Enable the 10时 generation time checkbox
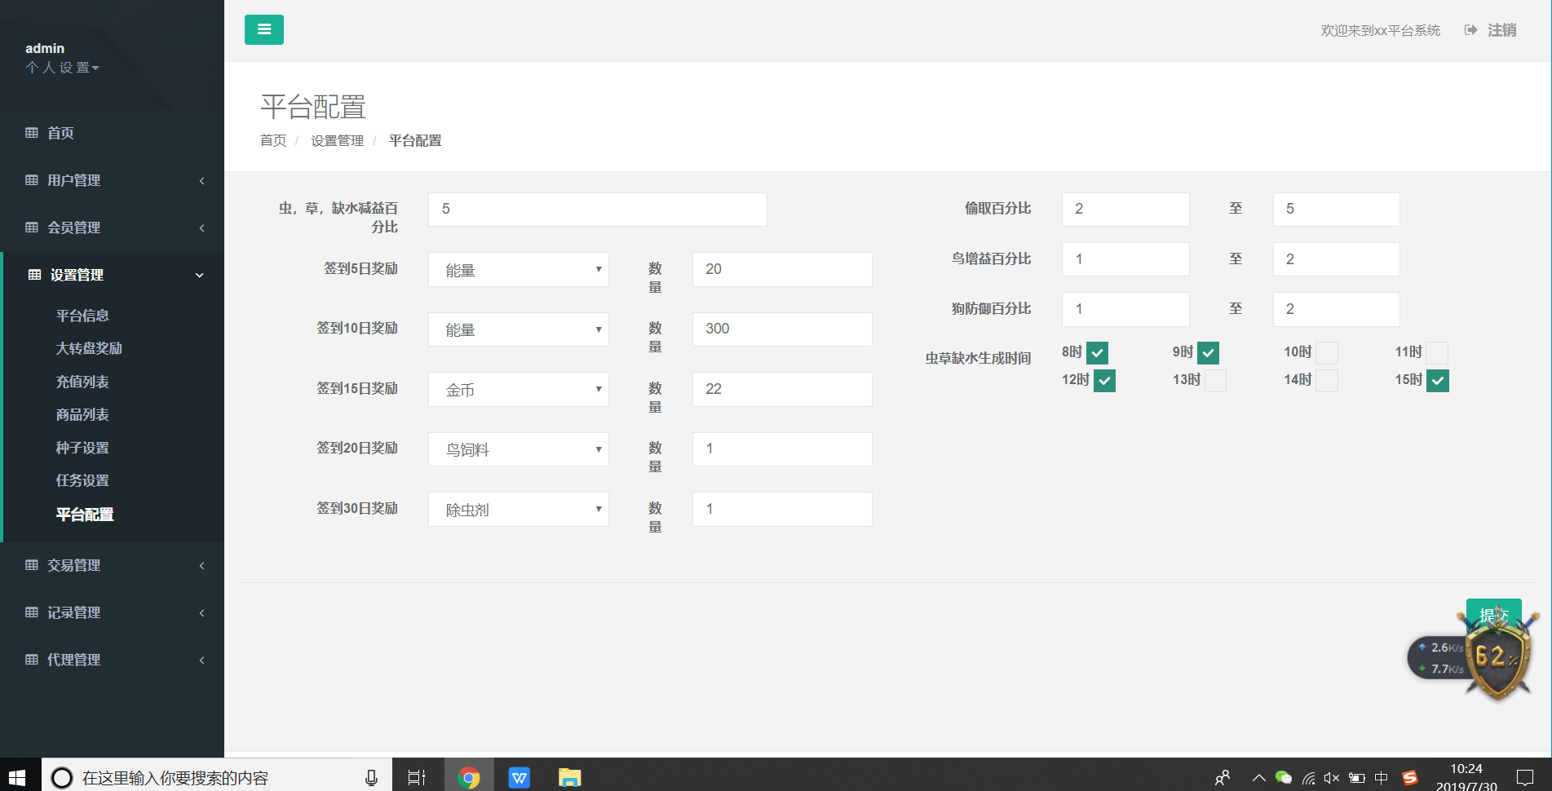 [x=1327, y=353]
